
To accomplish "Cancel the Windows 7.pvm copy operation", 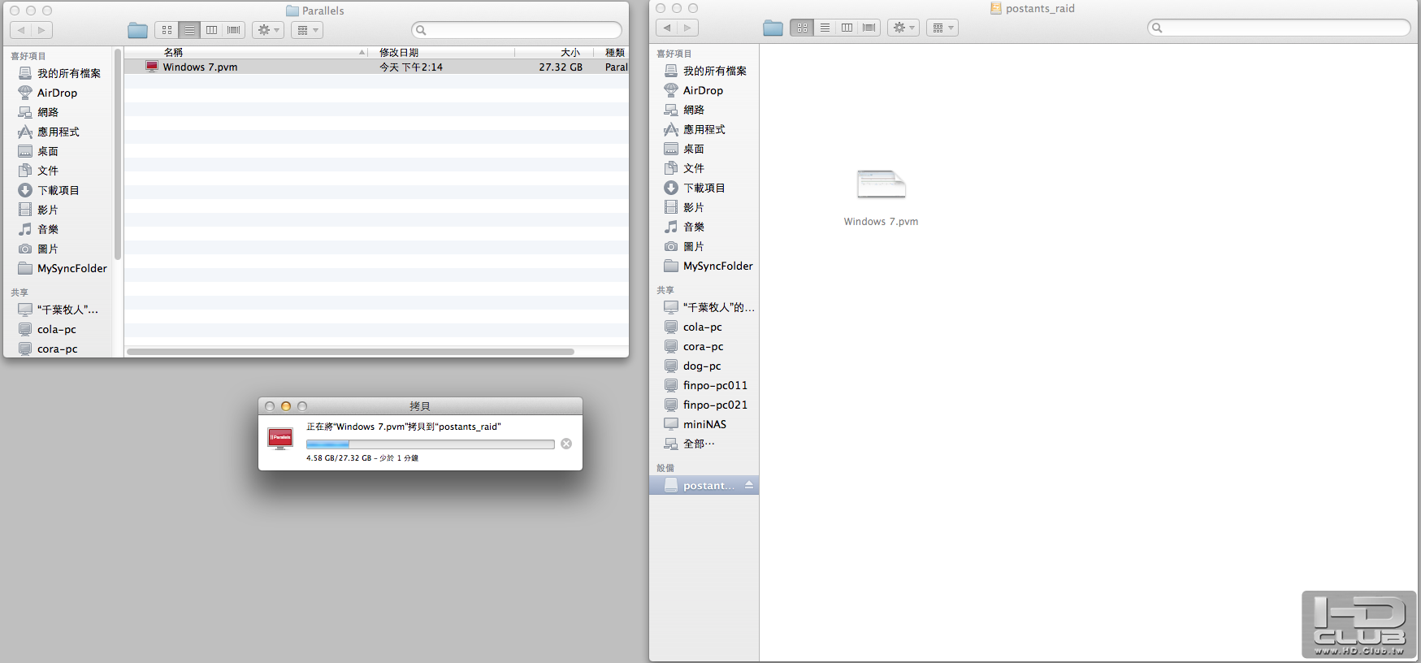I will click(566, 444).
